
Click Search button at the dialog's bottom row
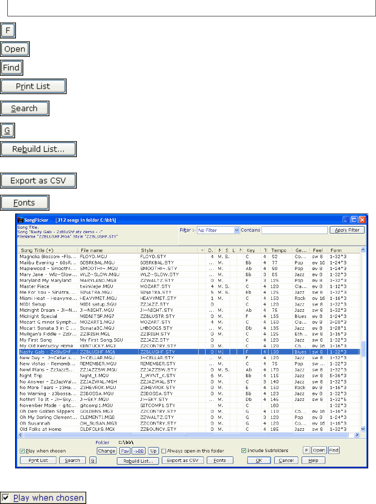pyautogui.click(x=72, y=460)
